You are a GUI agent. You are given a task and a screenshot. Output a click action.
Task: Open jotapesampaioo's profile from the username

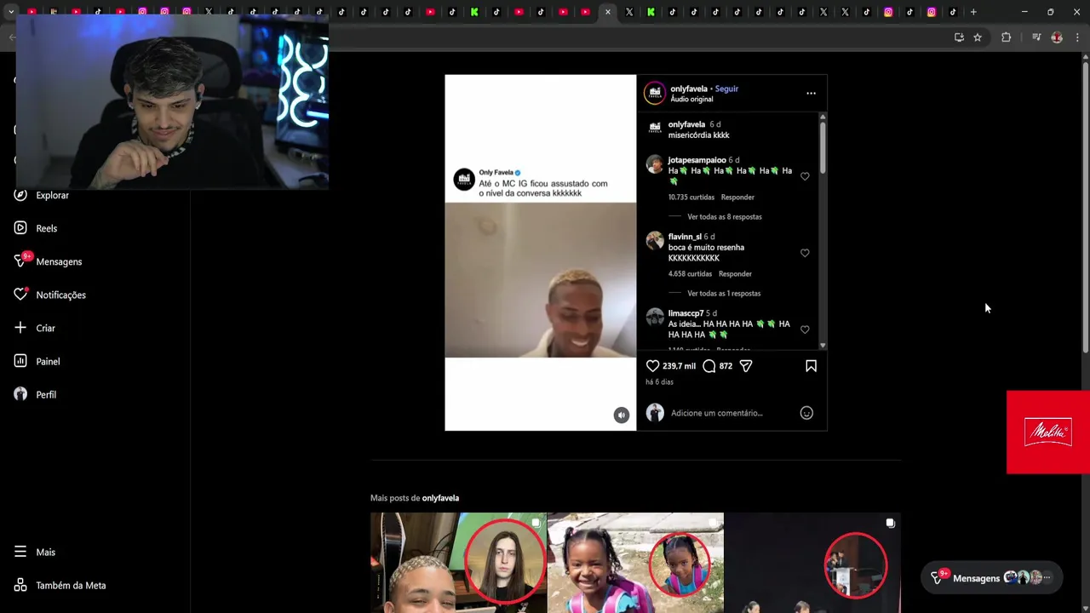[x=697, y=160]
